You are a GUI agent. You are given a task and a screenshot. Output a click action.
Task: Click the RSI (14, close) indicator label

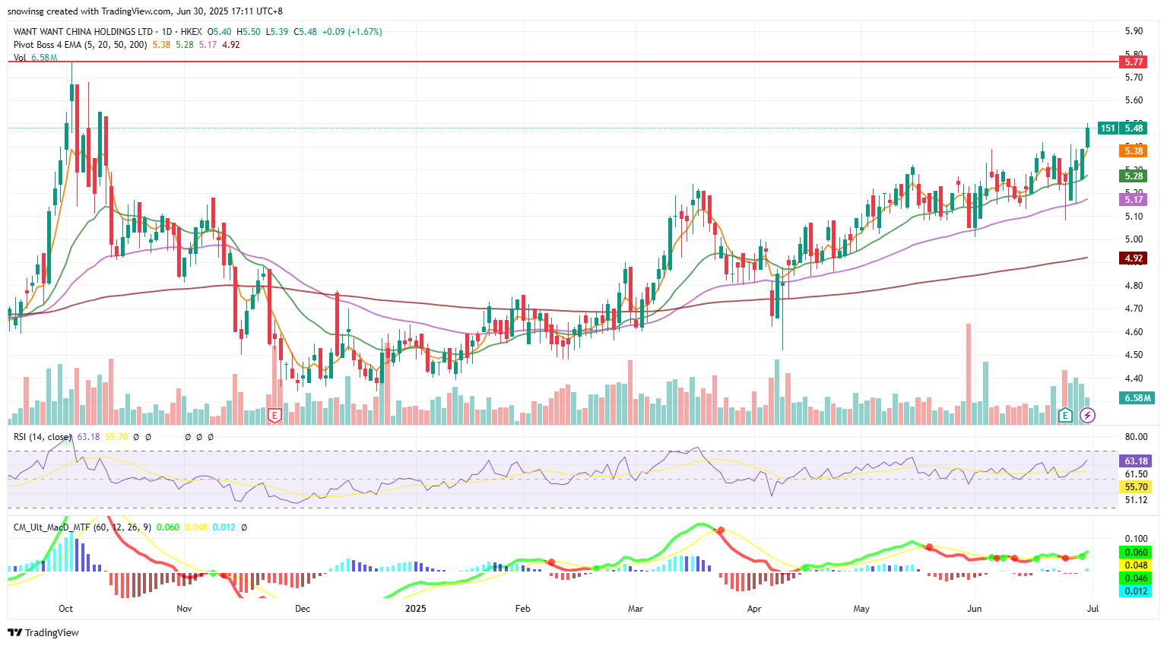tap(43, 437)
